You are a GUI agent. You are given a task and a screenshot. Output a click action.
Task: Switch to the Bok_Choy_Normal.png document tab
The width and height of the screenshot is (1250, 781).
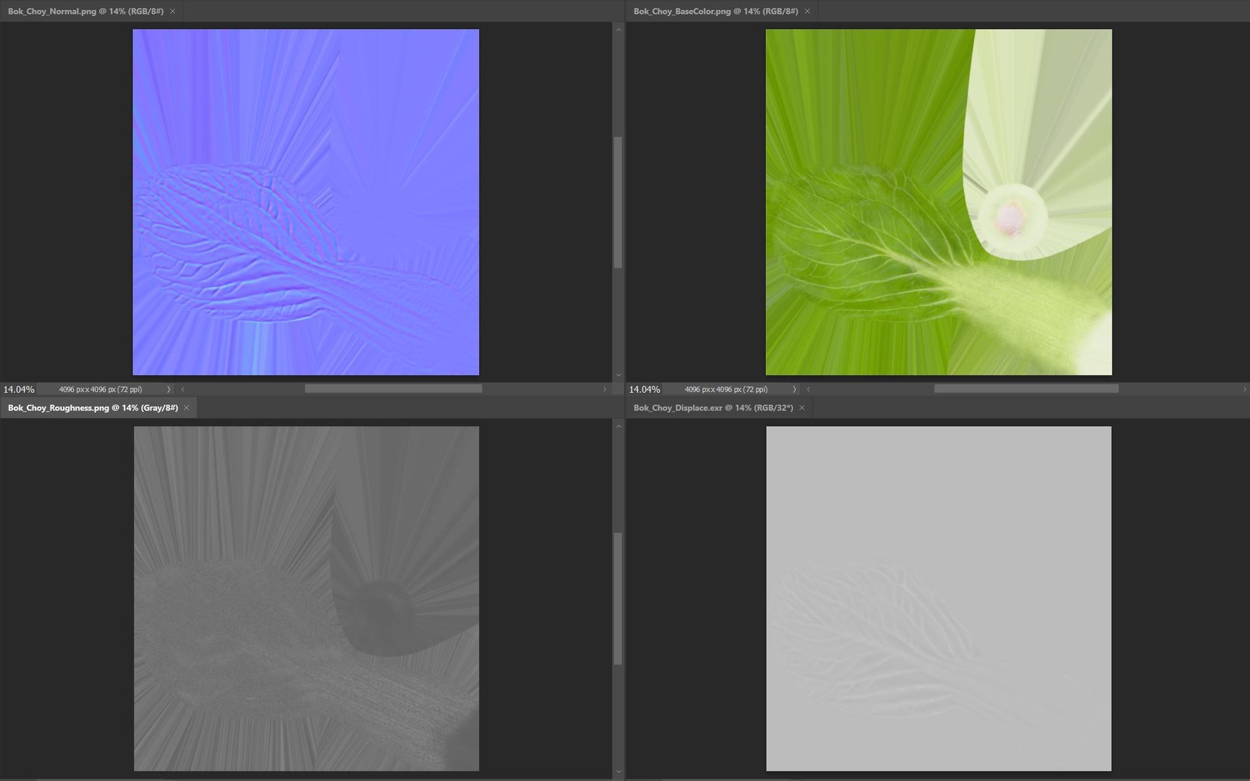[85, 12]
